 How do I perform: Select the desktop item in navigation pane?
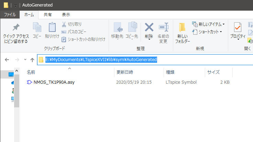pyautogui.click(x=11, y=74)
